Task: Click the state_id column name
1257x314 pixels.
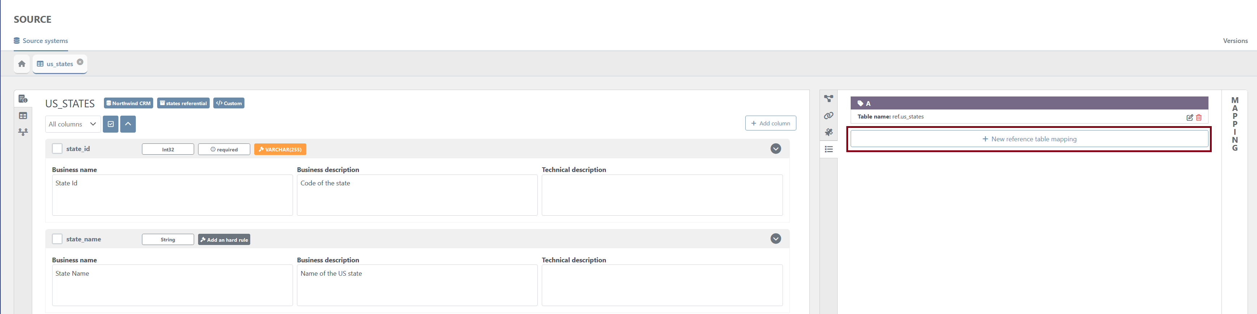Action: point(78,149)
